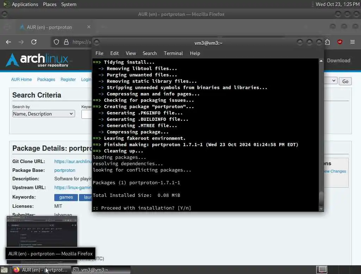Close the AUR portproton browser tab
This screenshot has width=361, height=274.
point(89,27)
